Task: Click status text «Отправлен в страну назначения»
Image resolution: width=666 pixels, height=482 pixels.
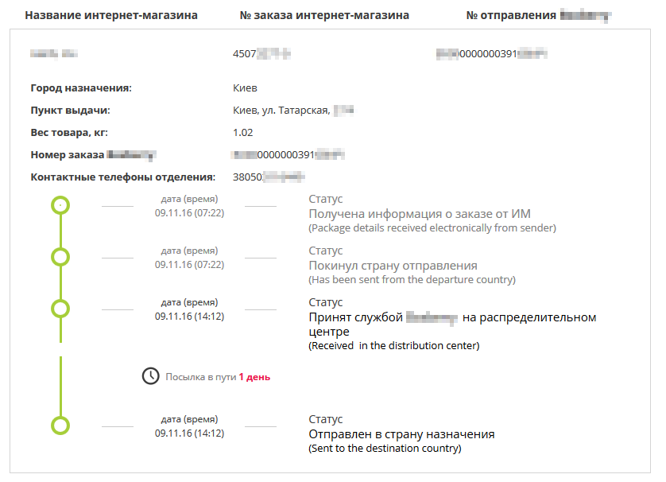Action: click(401, 434)
